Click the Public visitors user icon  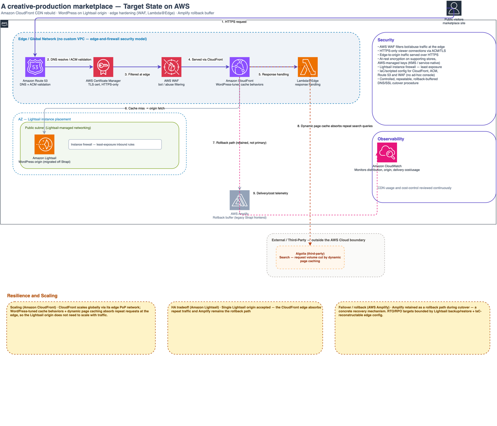coord(454,8)
